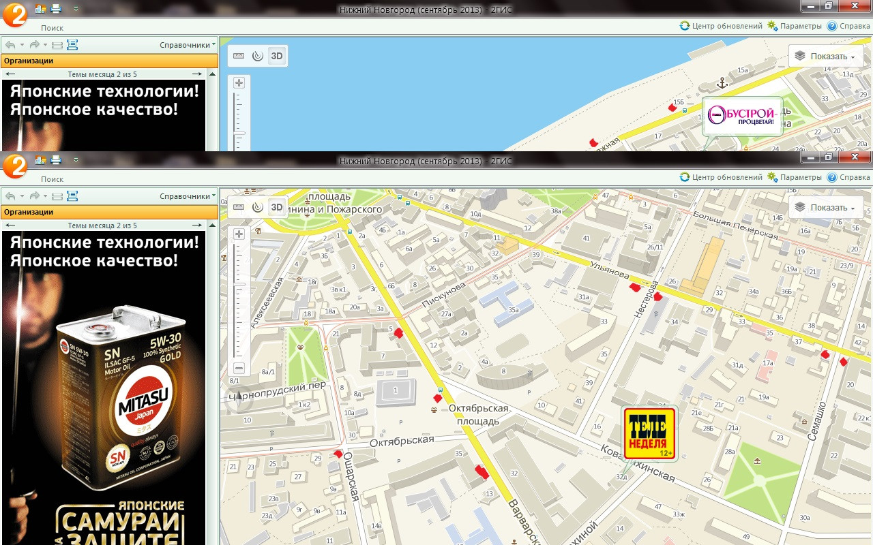This screenshot has width=873, height=545.
Task: Select the Организации header in upper window
Action: [109, 61]
